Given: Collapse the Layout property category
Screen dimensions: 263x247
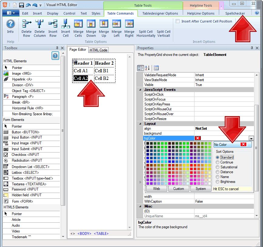Looking at the screenshot, I should [140, 123].
